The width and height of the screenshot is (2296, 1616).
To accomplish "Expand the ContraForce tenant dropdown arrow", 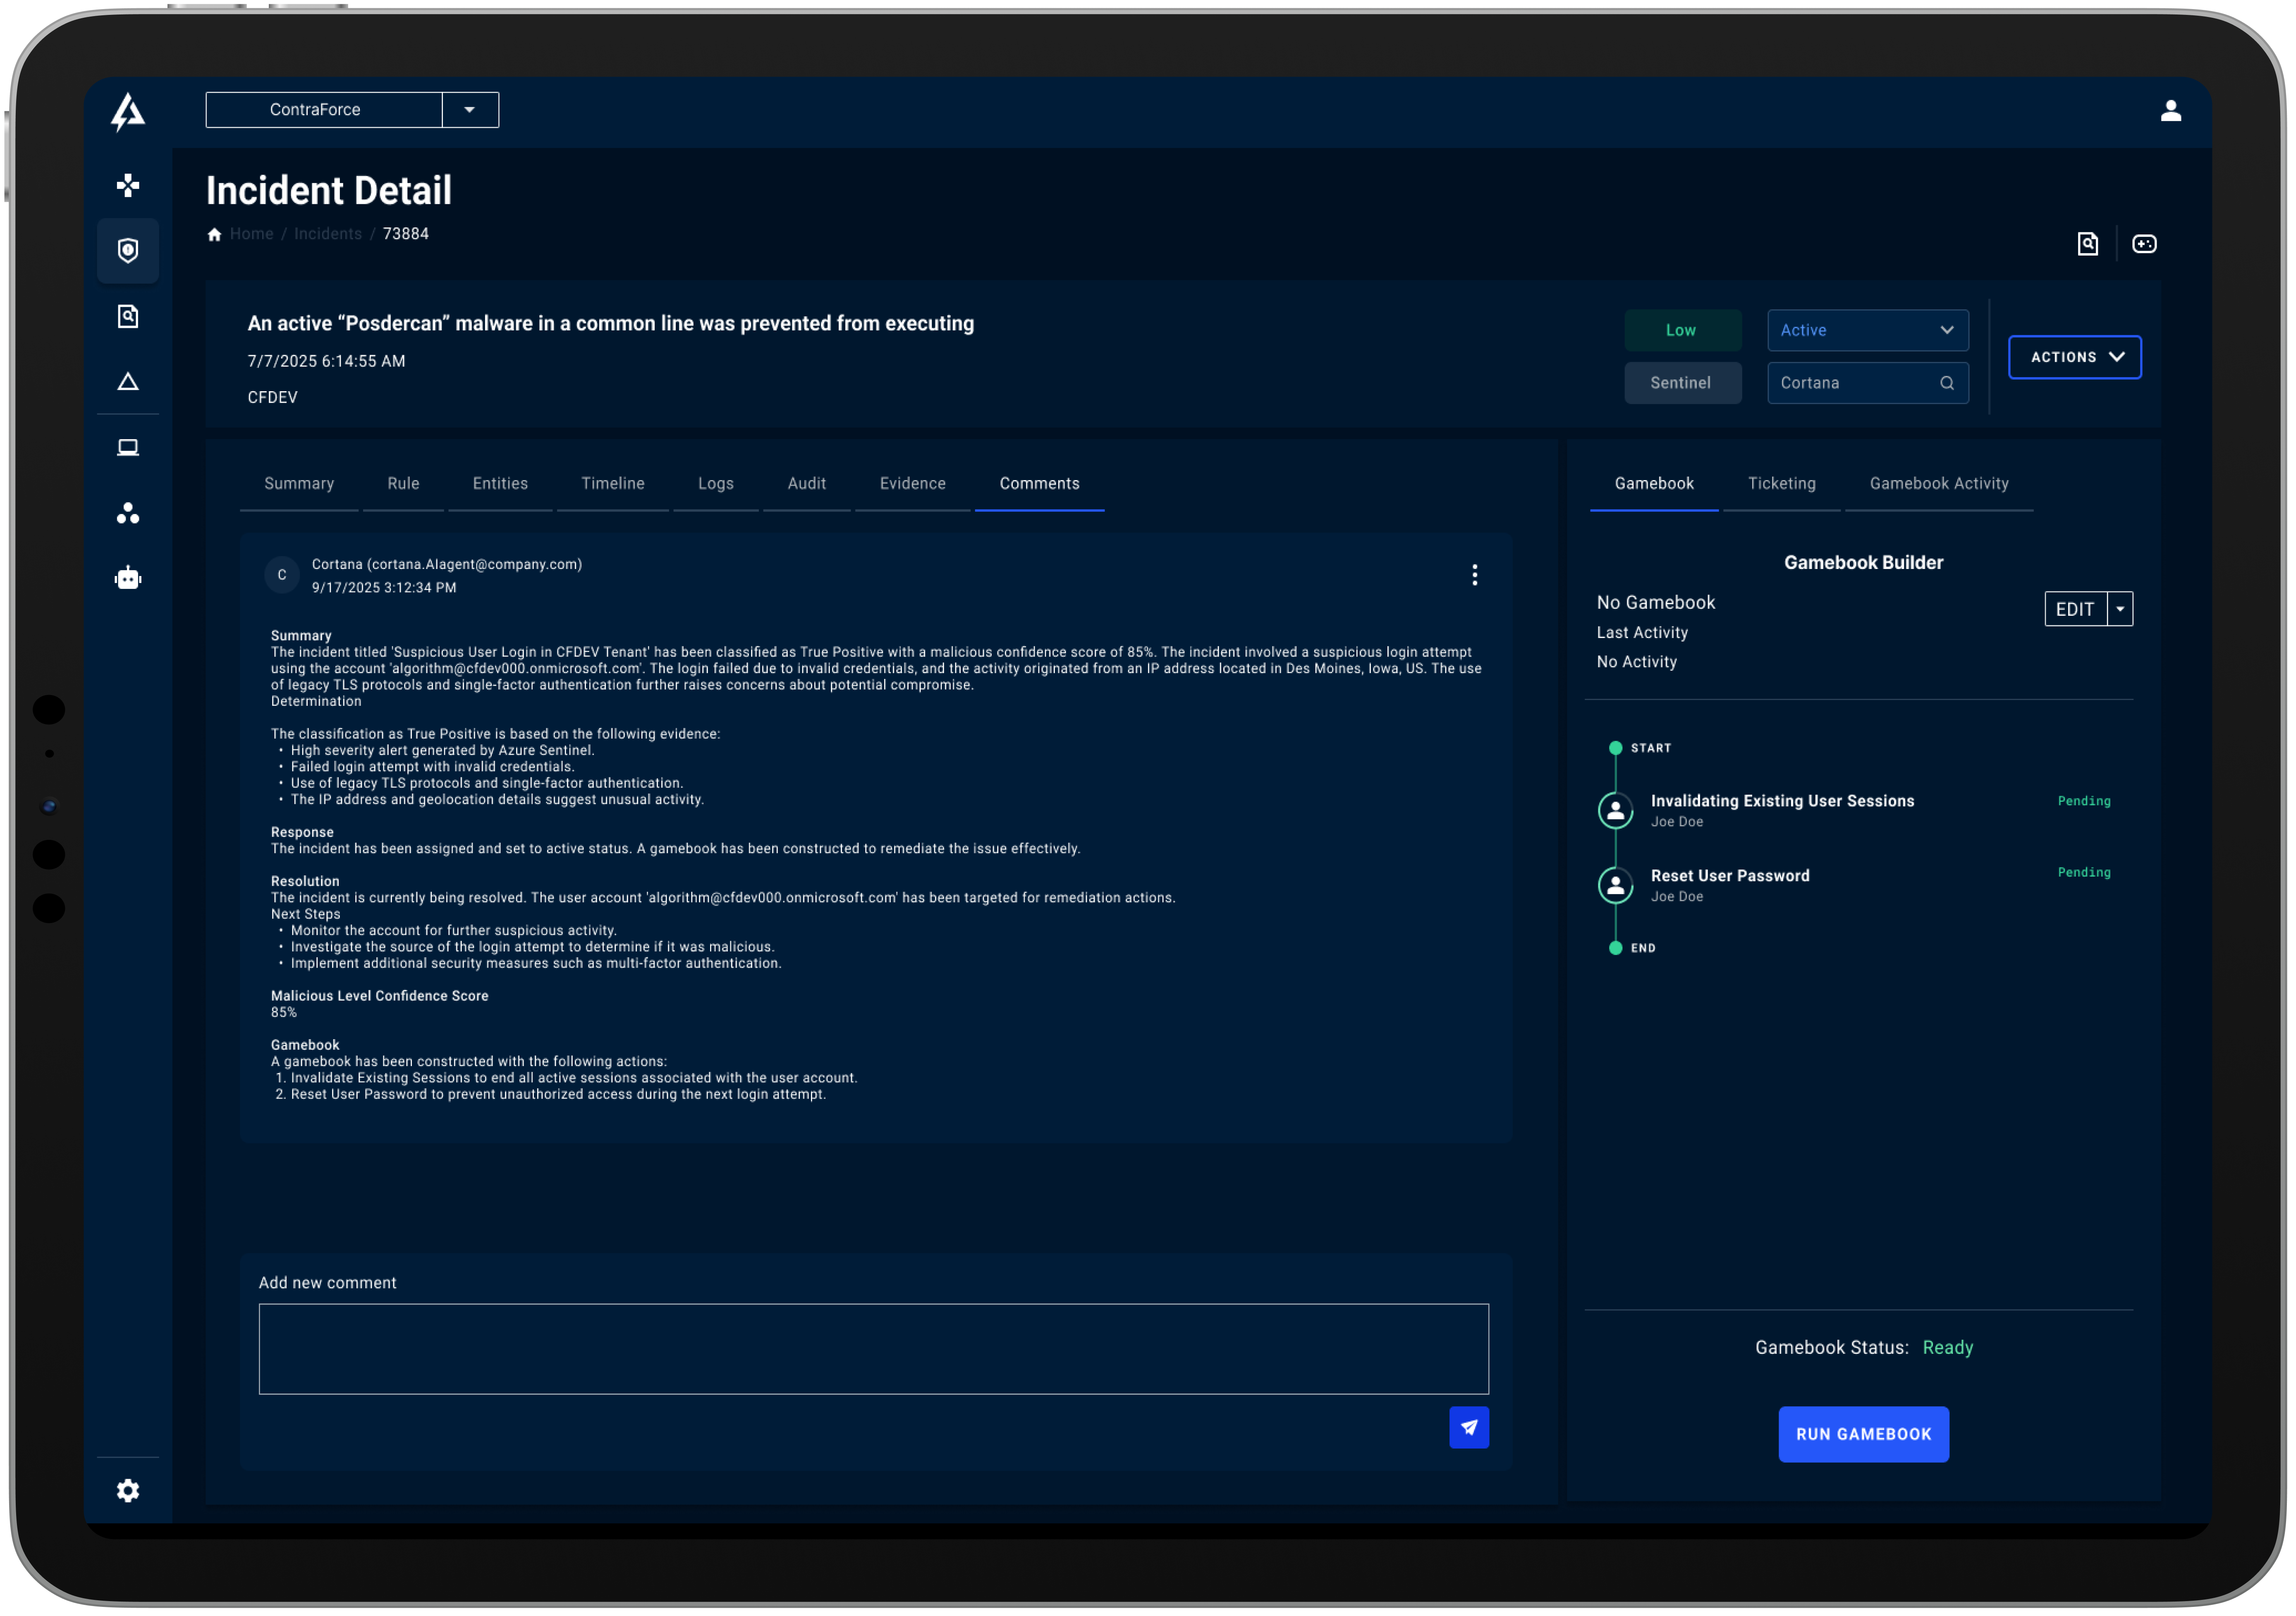I will point(469,110).
